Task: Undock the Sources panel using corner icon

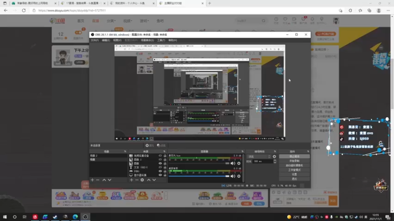Action: [x=164, y=151]
